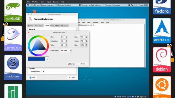This screenshot has height=98, width=175.
Task: Click the Red field showing 15
Action: pyautogui.click(x=83, y=37)
